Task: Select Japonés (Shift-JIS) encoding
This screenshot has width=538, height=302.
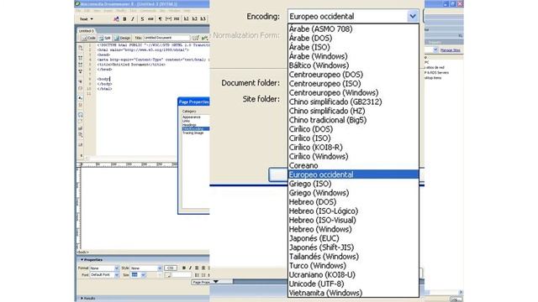Action: [353, 247]
